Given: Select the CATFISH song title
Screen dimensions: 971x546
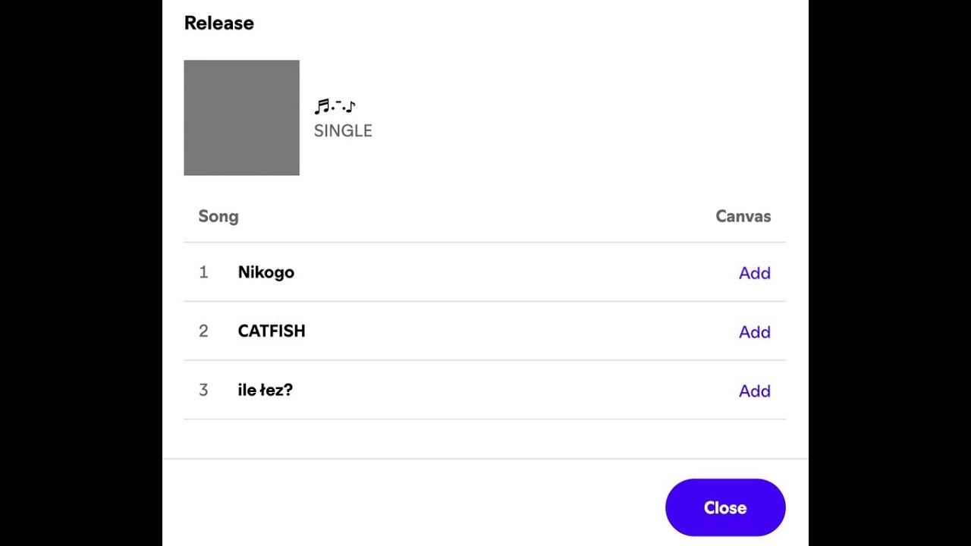Looking at the screenshot, I should tap(271, 331).
